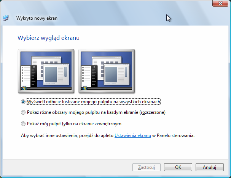Confirm with the OK button
231x178 pixels.
tap(178, 167)
